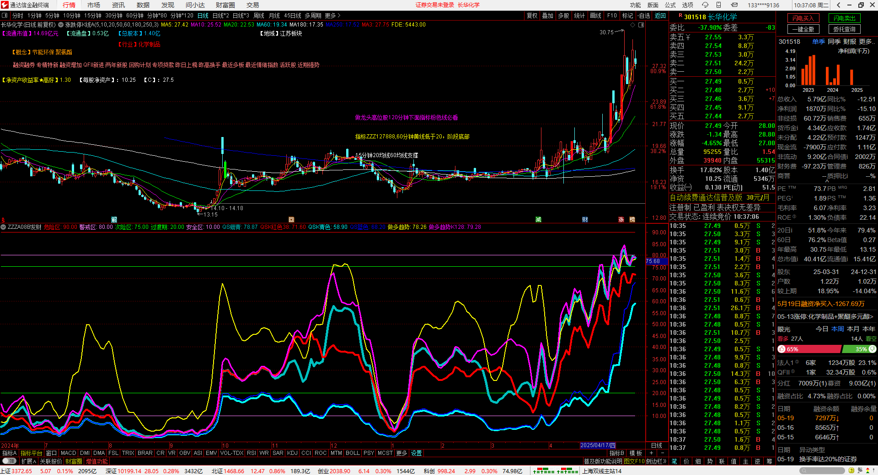
Task: Select the 周线 weekly period tab
Action: (259, 16)
